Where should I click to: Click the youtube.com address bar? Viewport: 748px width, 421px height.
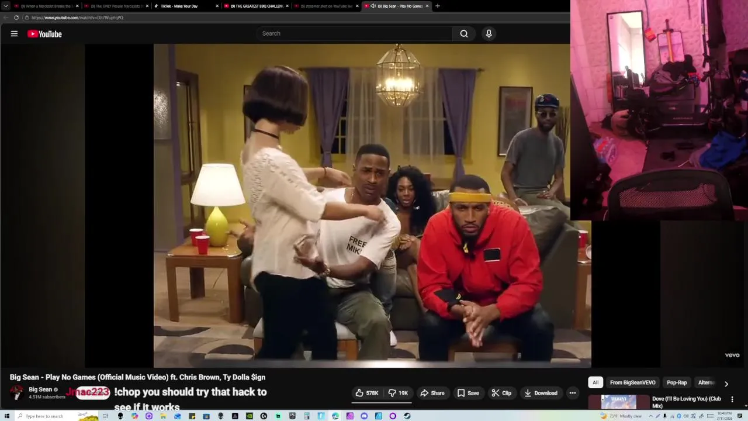coord(295,18)
